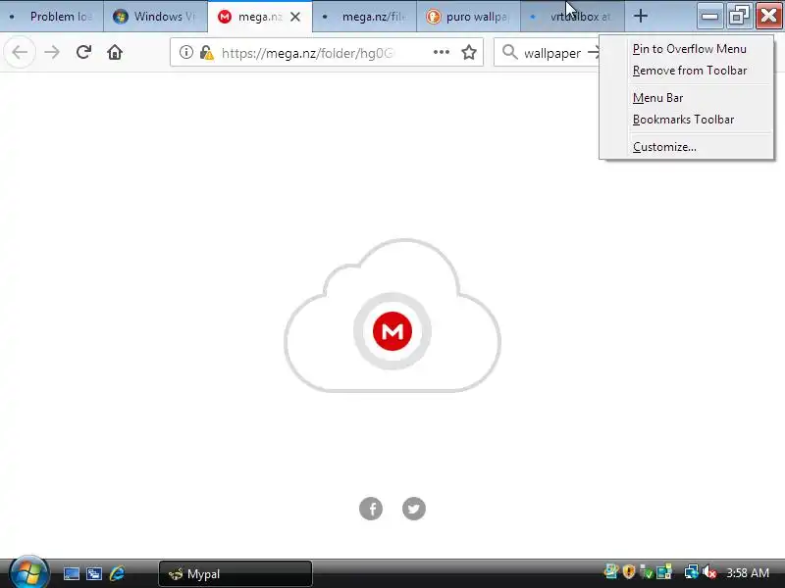Image resolution: width=785 pixels, height=588 pixels.
Task: Switch to the puro wallpa tab
Action: [x=468, y=17]
